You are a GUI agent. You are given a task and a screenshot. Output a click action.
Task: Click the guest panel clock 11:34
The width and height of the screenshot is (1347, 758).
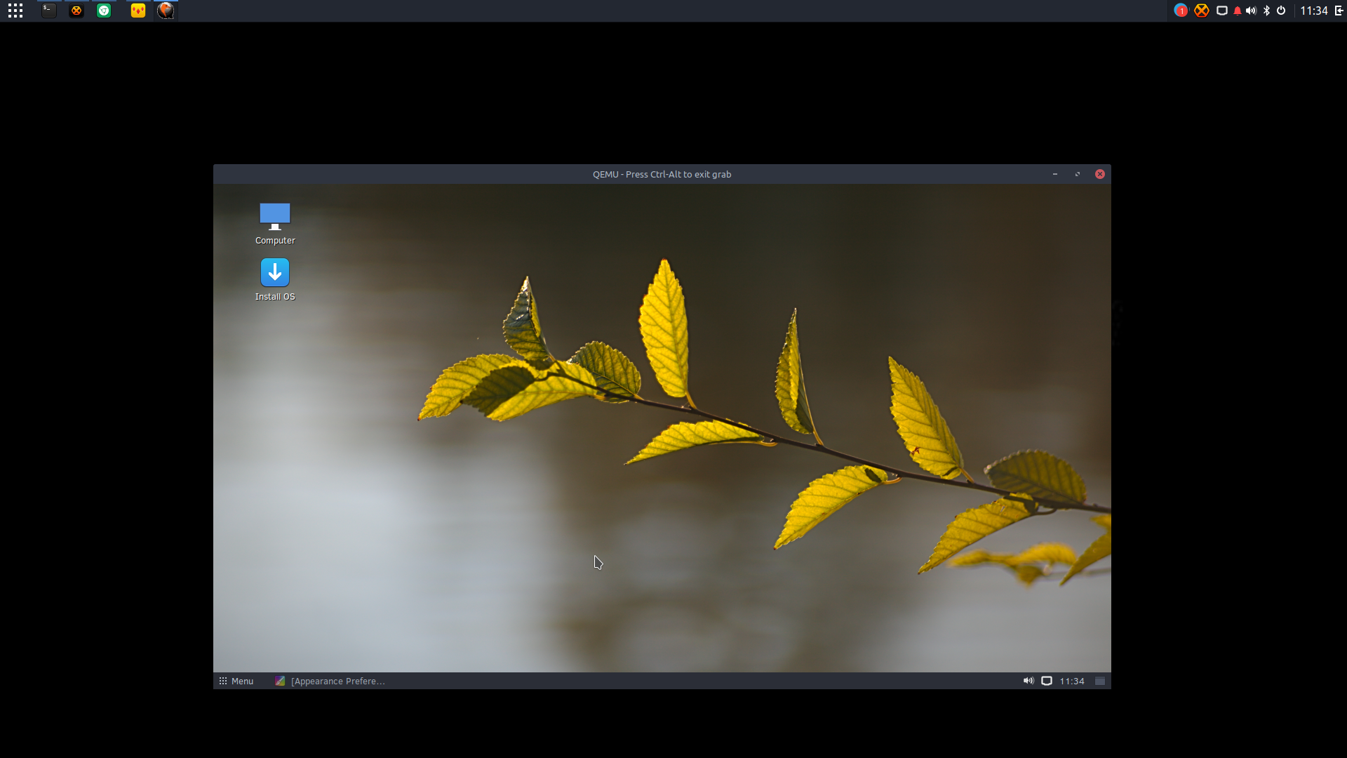coord(1072,681)
